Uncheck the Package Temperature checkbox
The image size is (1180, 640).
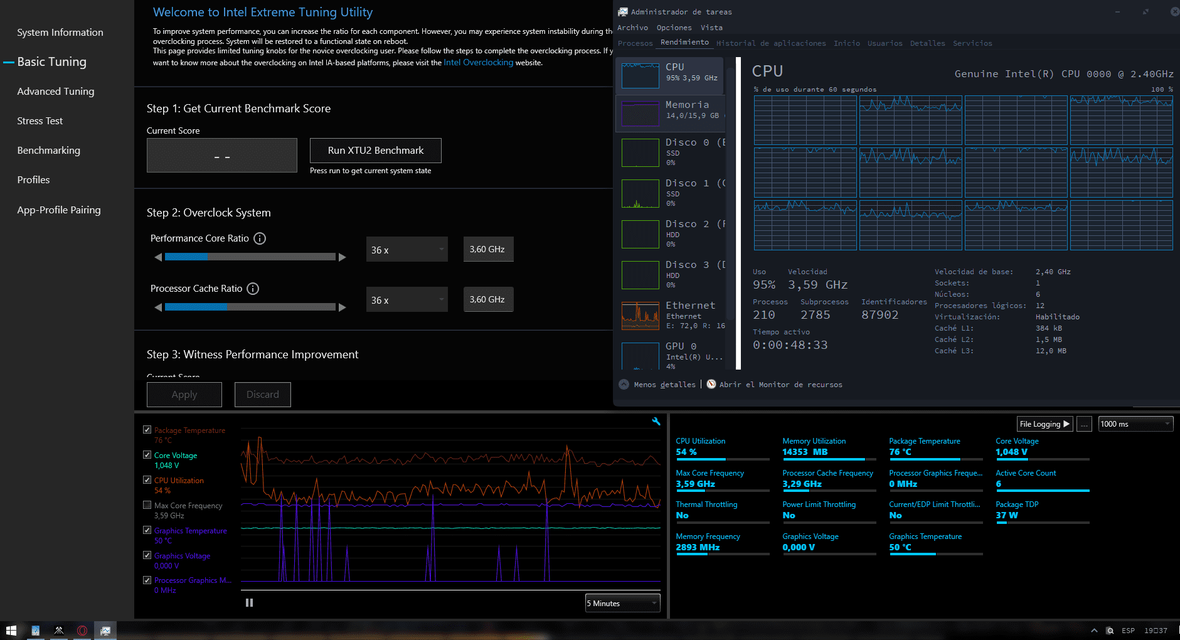point(147,430)
